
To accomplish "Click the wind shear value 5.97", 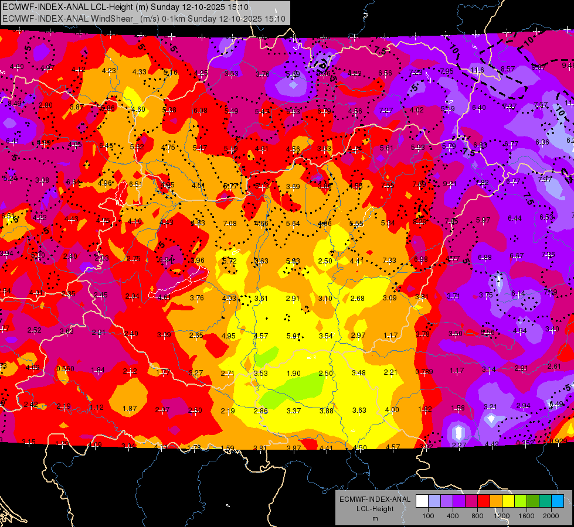I will click(483, 220).
